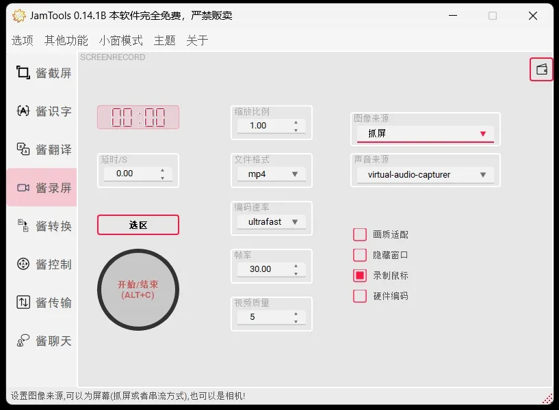Increase the 缩放比例 value with up arrow

pyautogui.click(x=296, y=122)
